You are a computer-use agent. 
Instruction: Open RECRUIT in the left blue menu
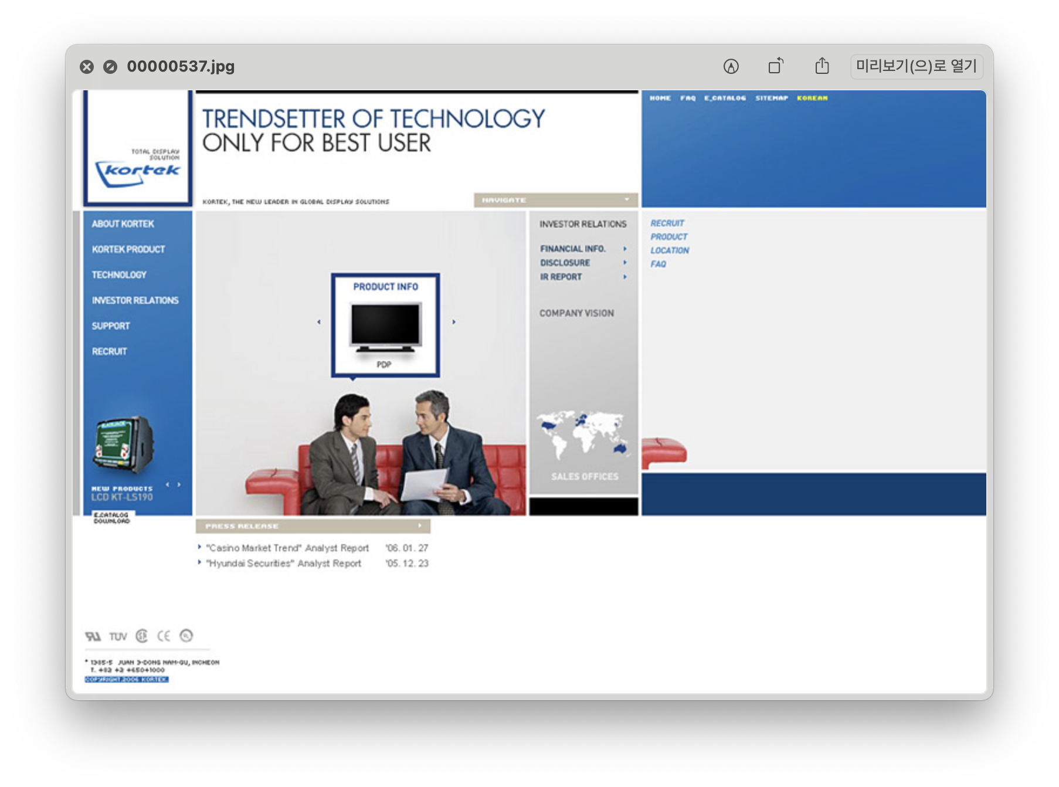click(x=109, y=351)
